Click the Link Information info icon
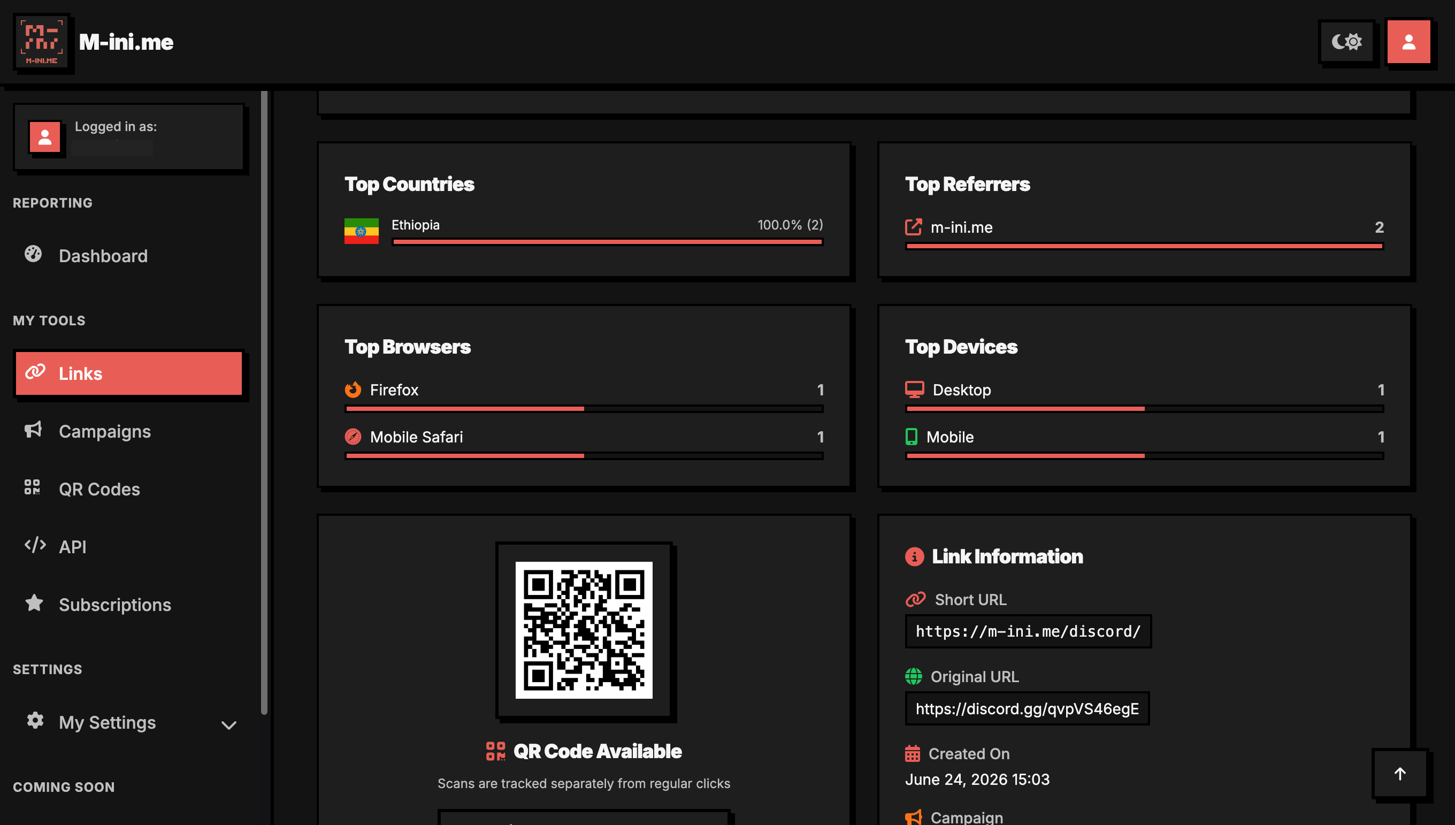Image resolution: width=1455 pixels, height=825 pixels. [914, 556]
